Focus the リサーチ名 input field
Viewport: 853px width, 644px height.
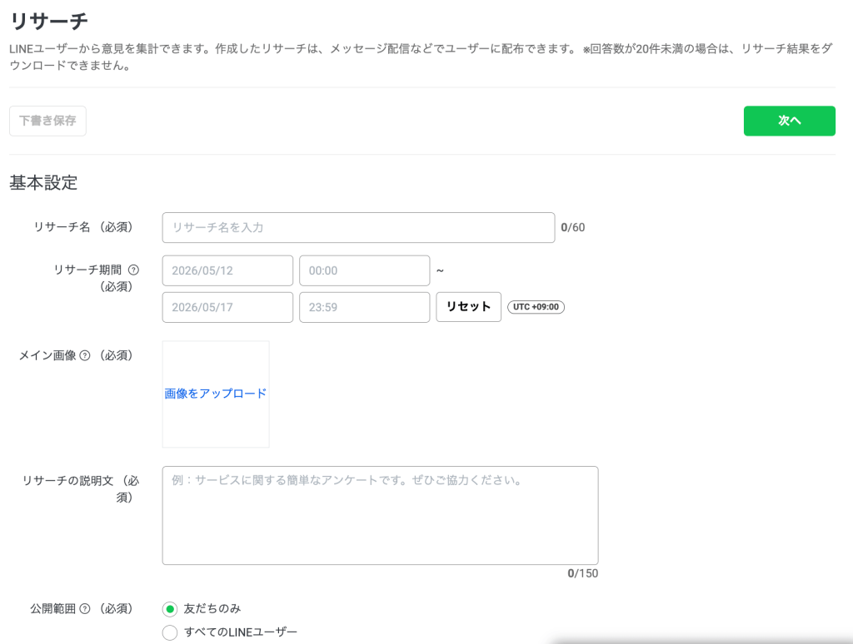coord(358,227)
